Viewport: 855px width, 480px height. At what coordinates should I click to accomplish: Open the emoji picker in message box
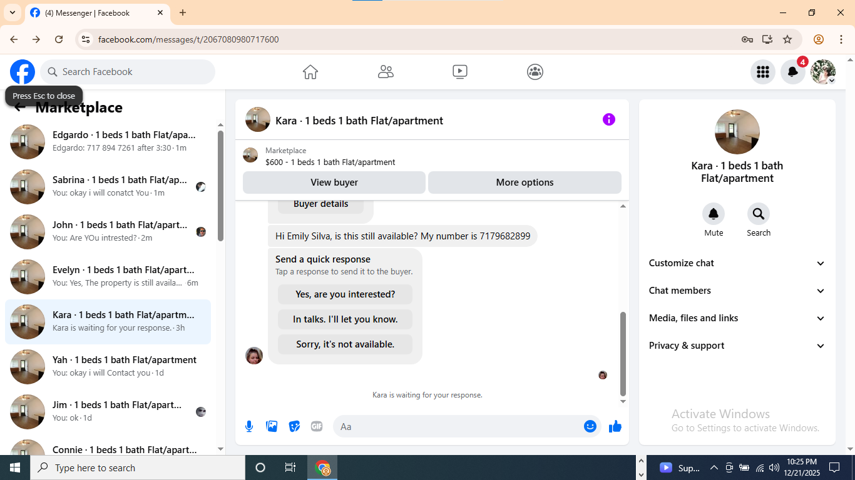pos(590,426)
